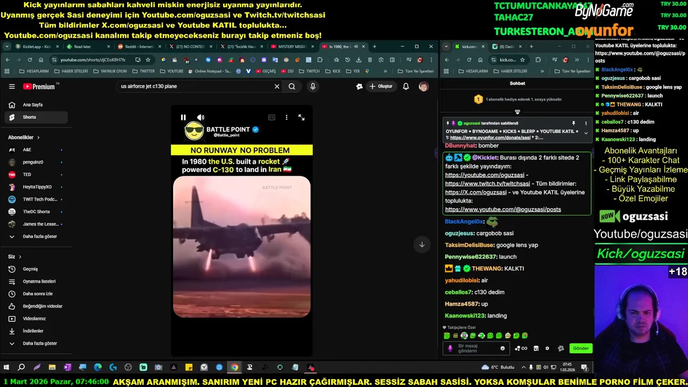The width and height of the screenshot is (688, 387).
Task: Click the Gönder send button
Action: (x=580, y=348)
